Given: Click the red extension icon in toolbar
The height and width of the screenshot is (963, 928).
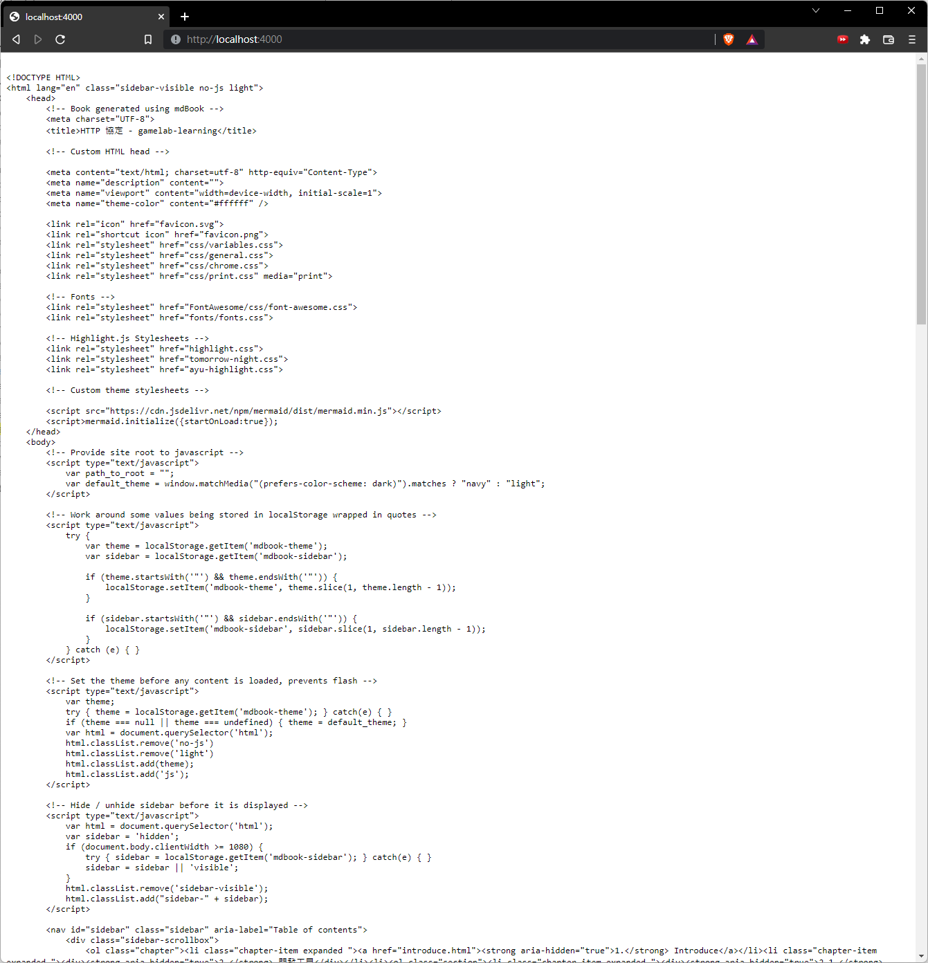Looking at the screenshot, I should 842,39.
